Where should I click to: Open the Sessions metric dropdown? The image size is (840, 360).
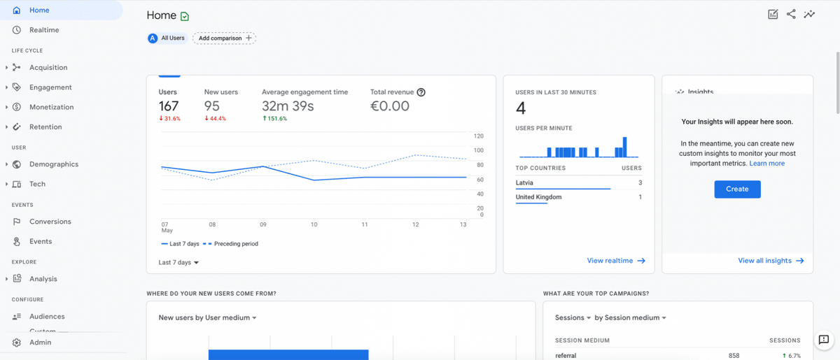[x=573, y=317]
